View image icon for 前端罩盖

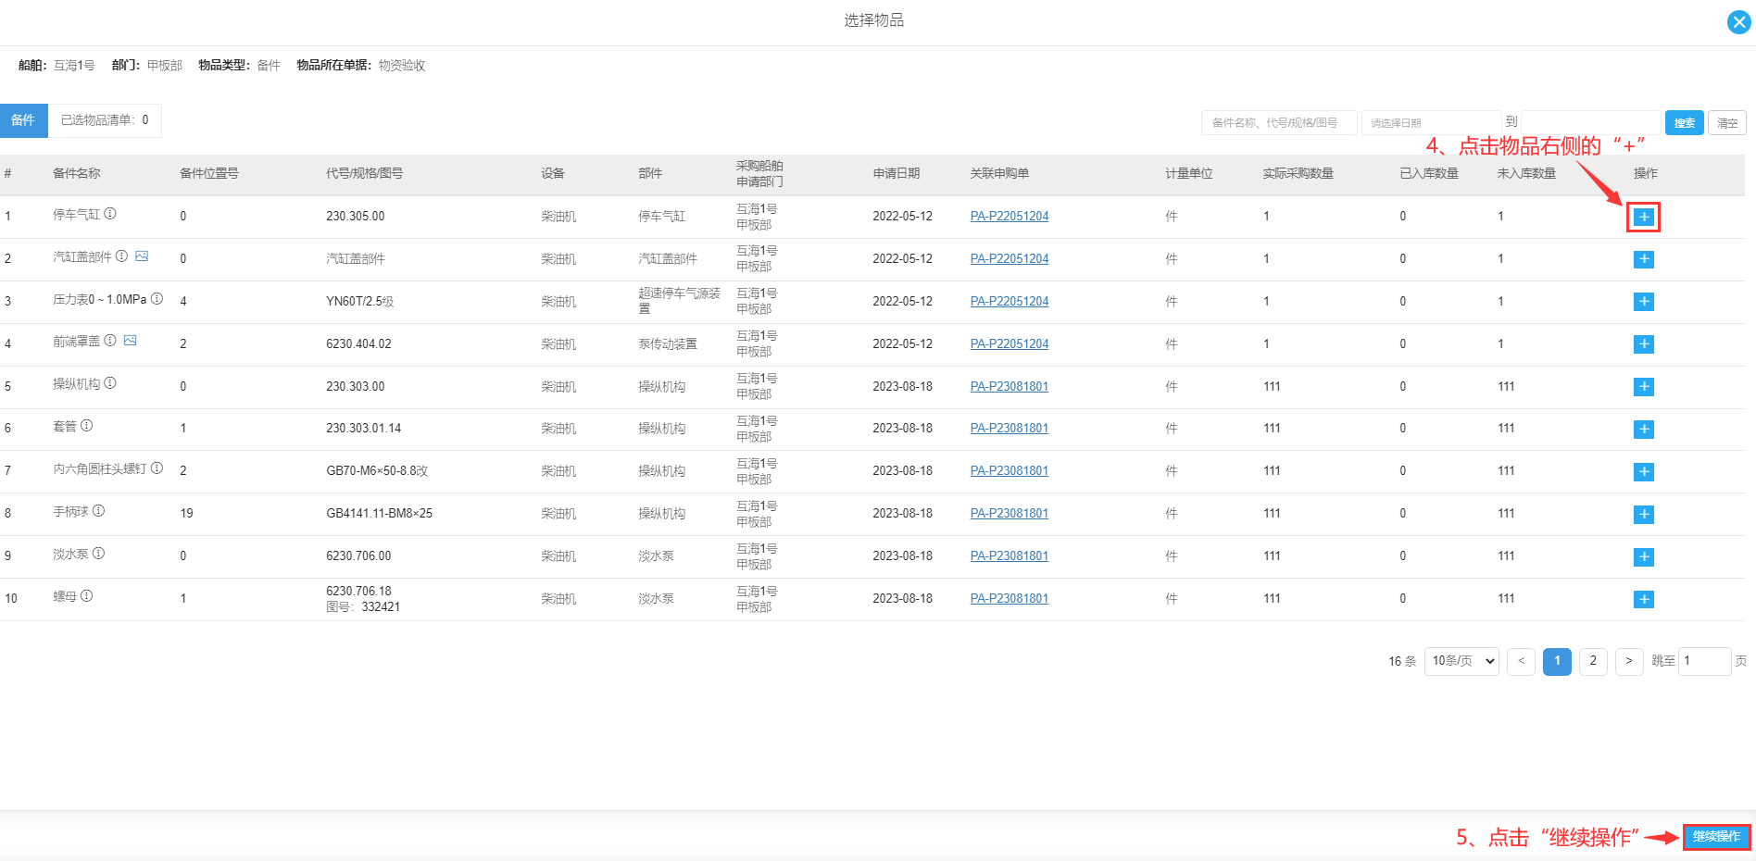[x=131, y=340]
